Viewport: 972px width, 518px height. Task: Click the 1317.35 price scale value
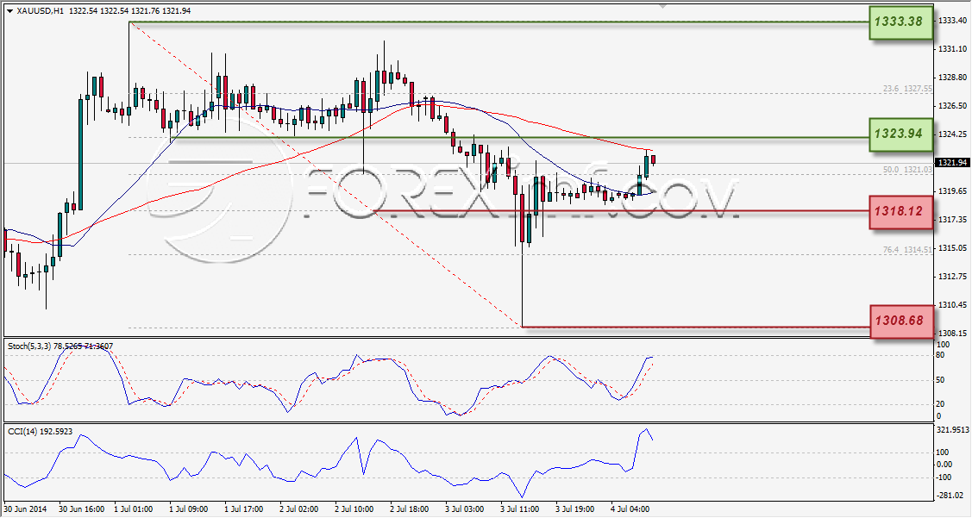pos(951,219)
